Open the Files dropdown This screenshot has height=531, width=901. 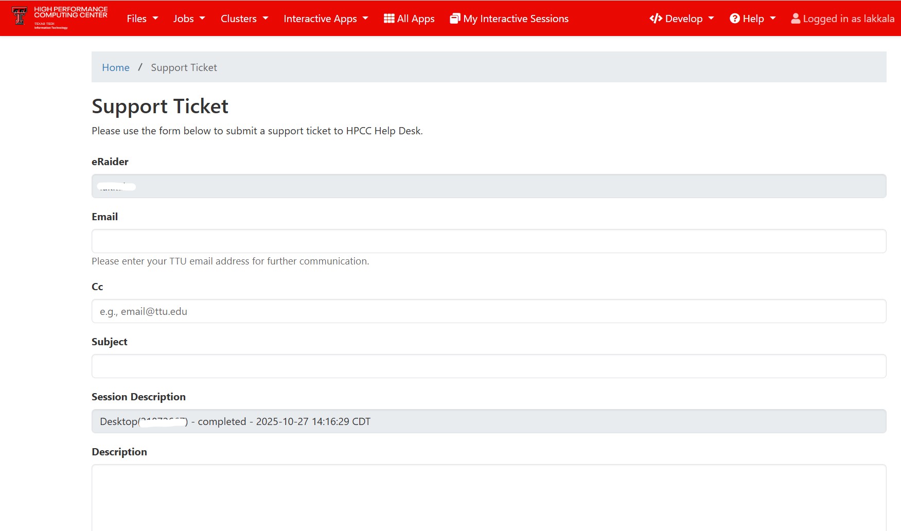[142, 19]
